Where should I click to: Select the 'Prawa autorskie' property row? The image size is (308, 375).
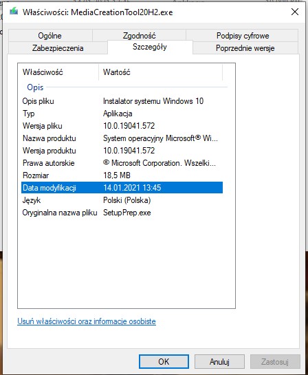[x=122, y=163]
